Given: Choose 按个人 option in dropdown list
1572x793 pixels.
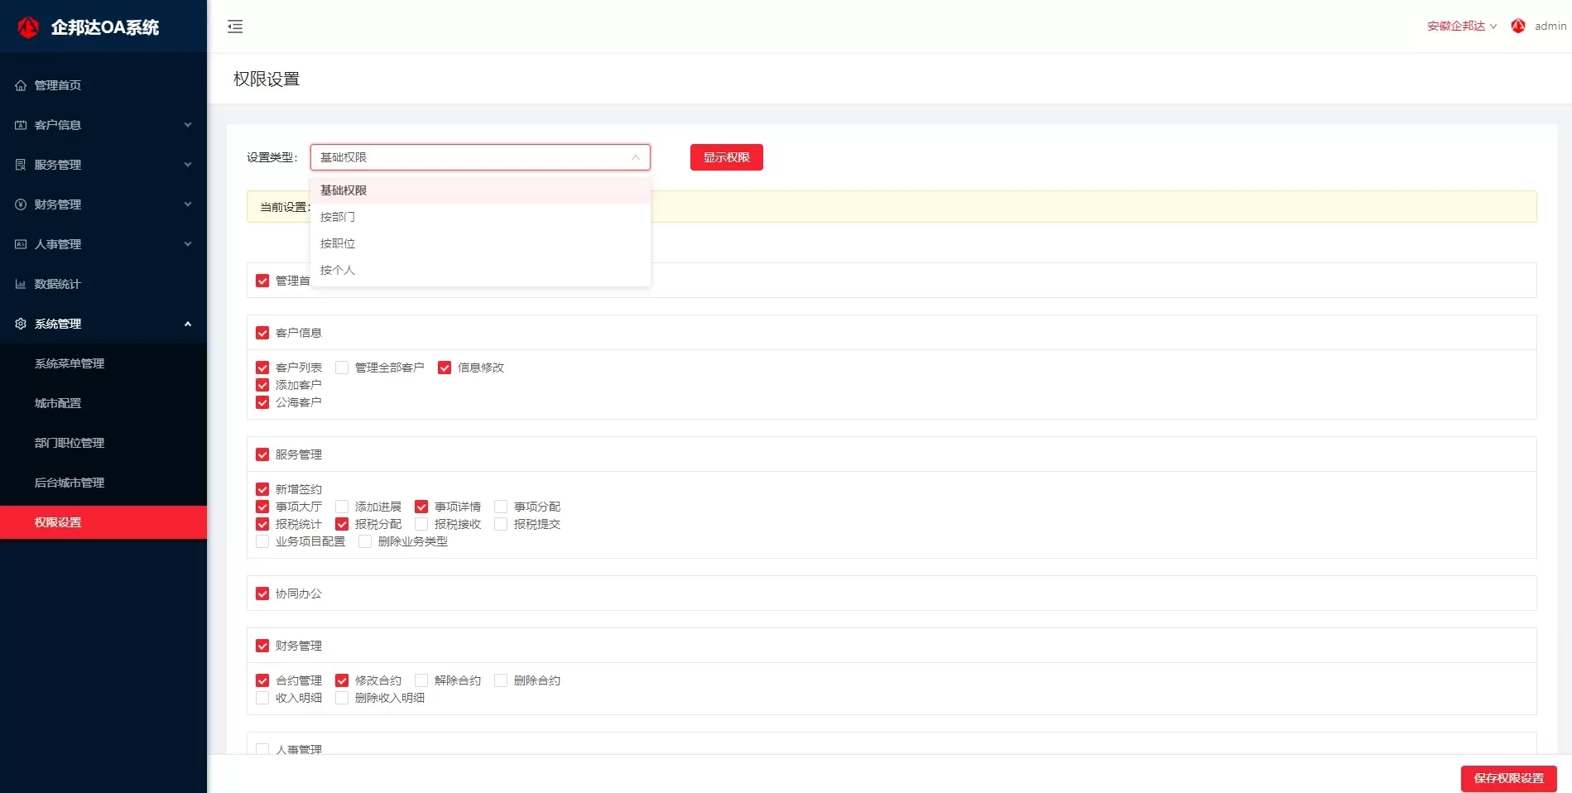Looking at the screenshot, I should [x=338, y=270].
